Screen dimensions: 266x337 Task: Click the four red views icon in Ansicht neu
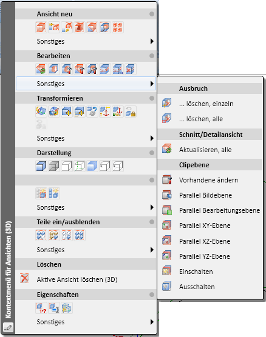[x=118, y=27]
